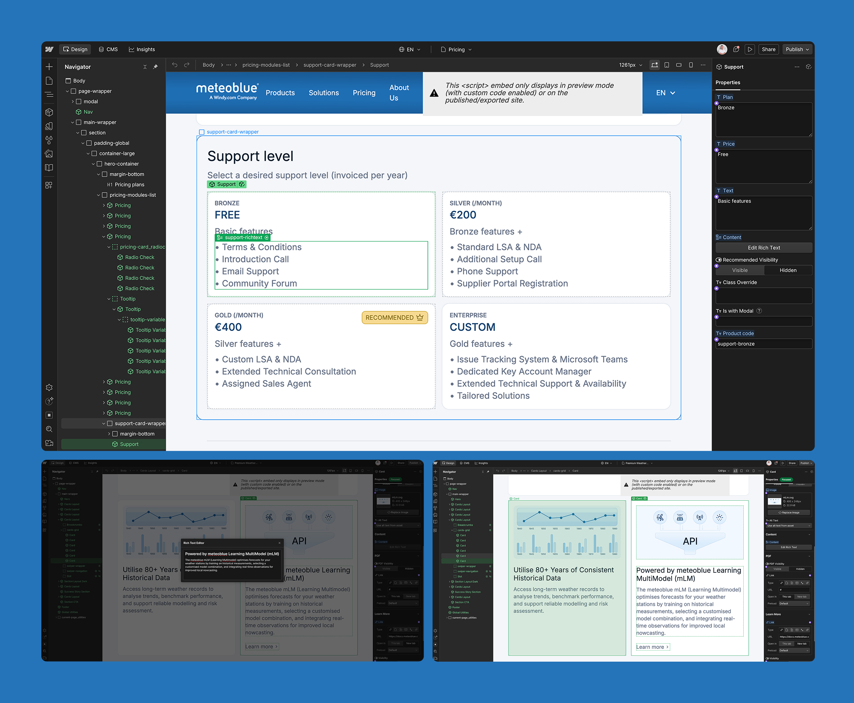Open the search magnifier in left sidebar
This screenshot has width=854, height=703.
click(49, 429)
